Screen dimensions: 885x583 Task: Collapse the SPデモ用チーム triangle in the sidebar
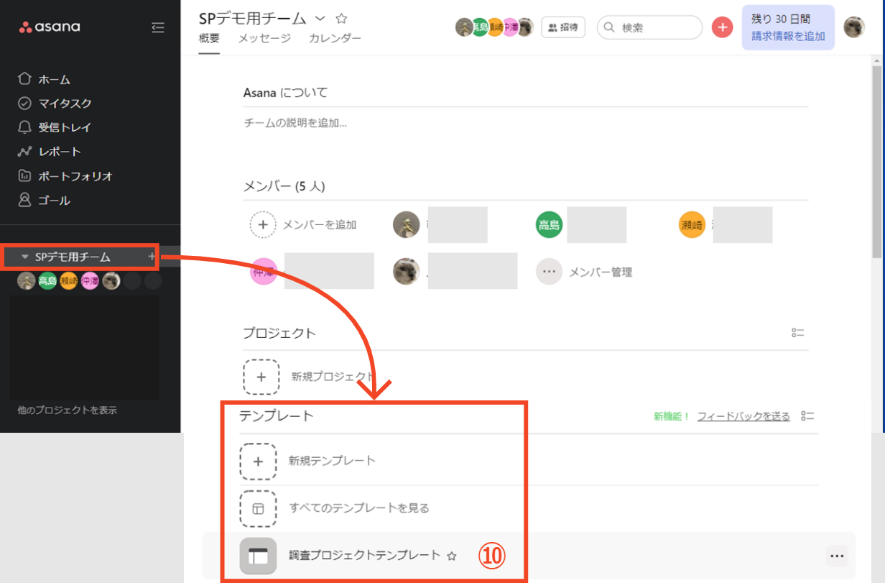25,257
